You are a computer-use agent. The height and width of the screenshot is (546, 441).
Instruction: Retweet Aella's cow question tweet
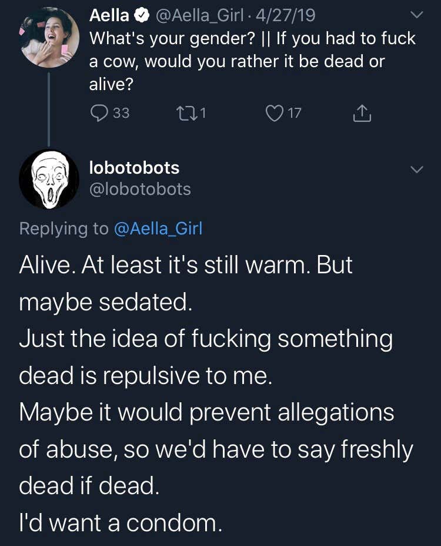[185, 112]
